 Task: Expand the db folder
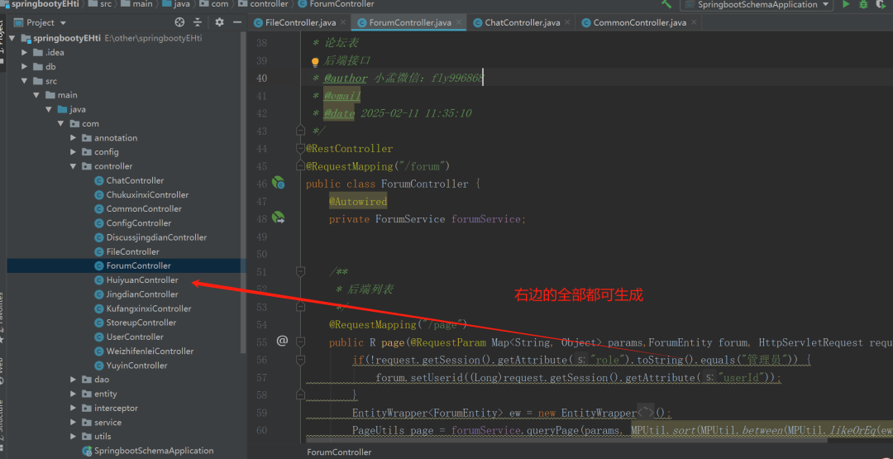click(x=24, y=67)
